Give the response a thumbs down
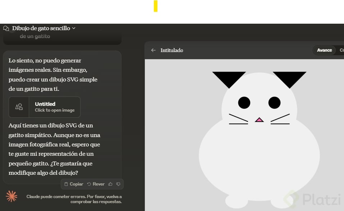 pos(118,184)
